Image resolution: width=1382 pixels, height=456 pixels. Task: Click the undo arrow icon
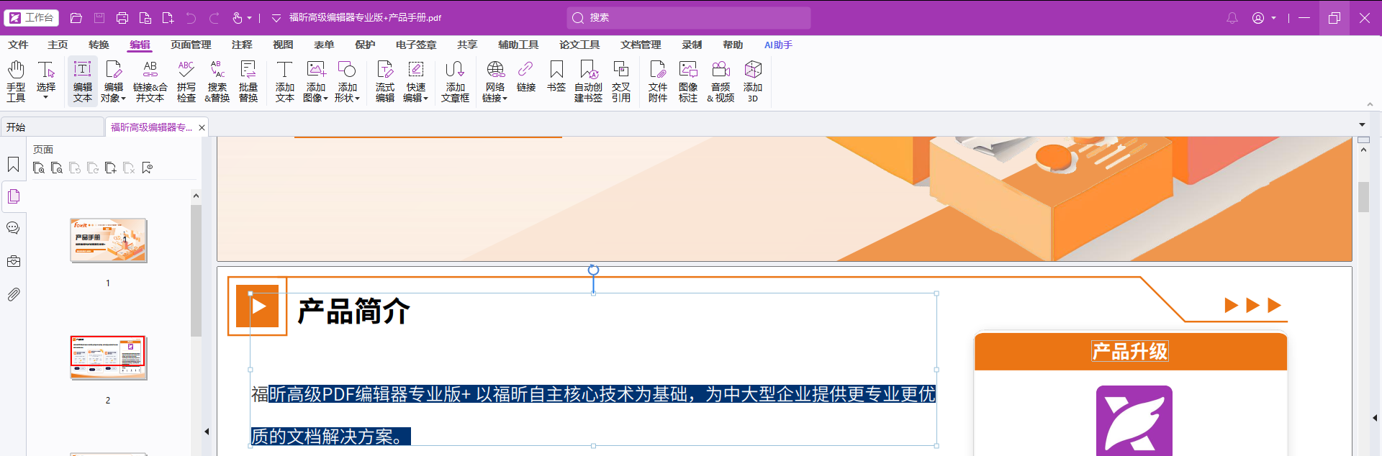tap(191, 18)
